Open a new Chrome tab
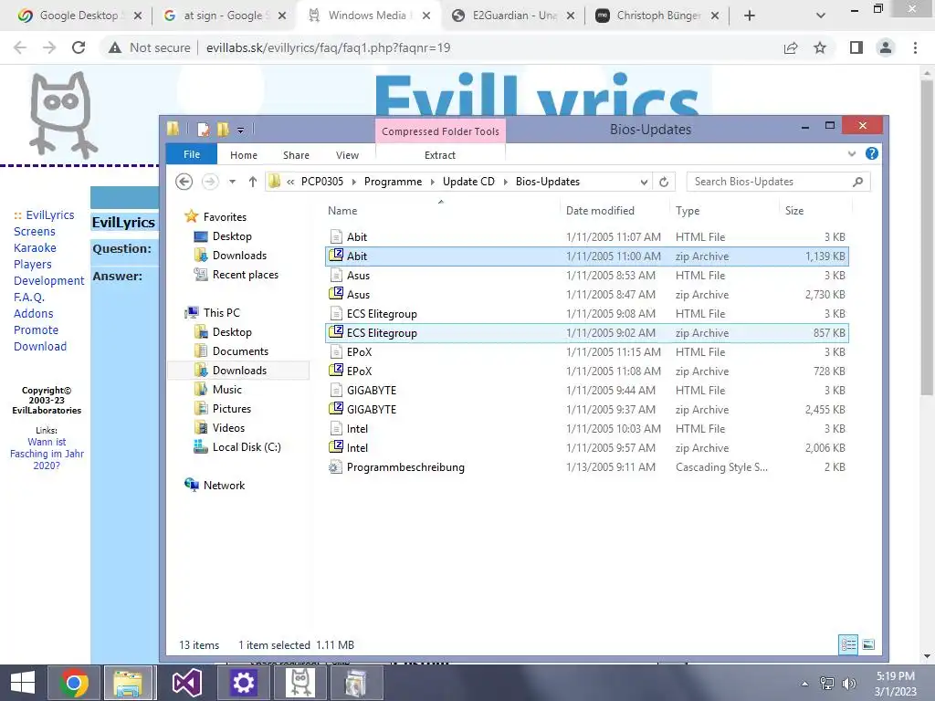Screen dimensions: 935x701 (x=750, y=16)
